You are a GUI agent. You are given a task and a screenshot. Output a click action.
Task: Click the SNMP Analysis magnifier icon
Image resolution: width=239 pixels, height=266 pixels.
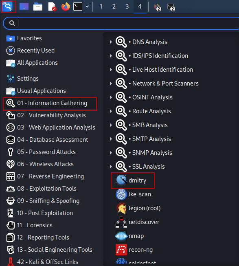(x=121, y=153)
